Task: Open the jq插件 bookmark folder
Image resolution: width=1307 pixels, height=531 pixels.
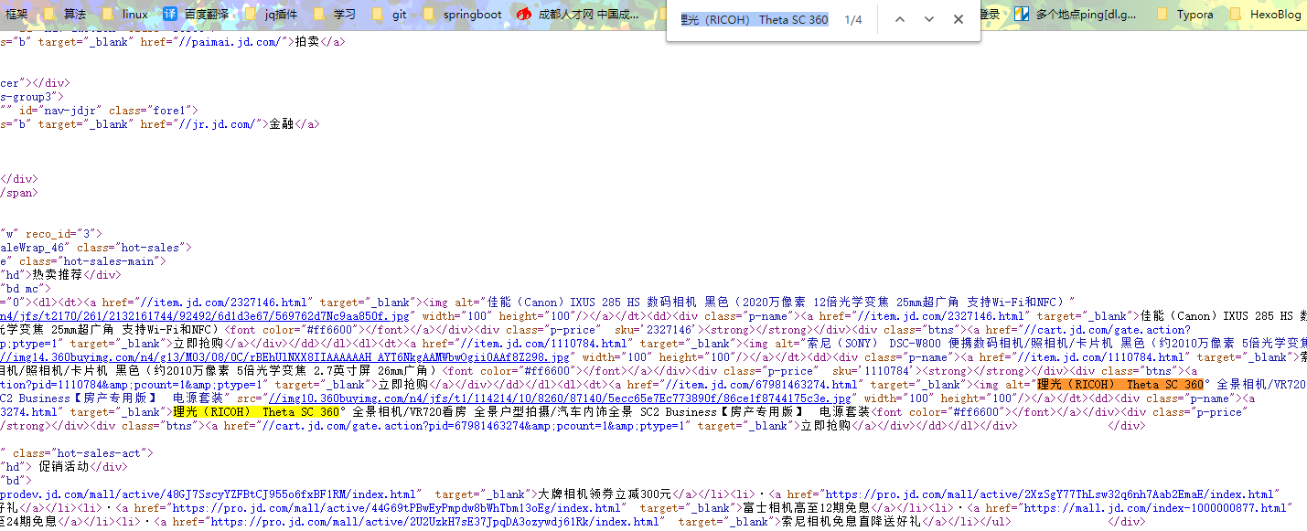Action: pos(271,15)
